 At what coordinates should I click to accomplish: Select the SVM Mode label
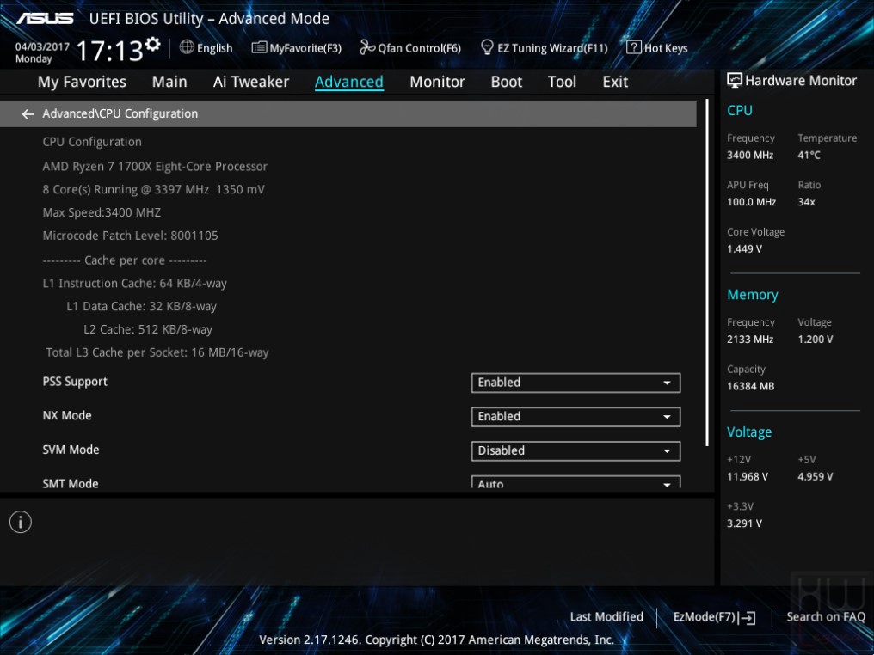[71, 450]
